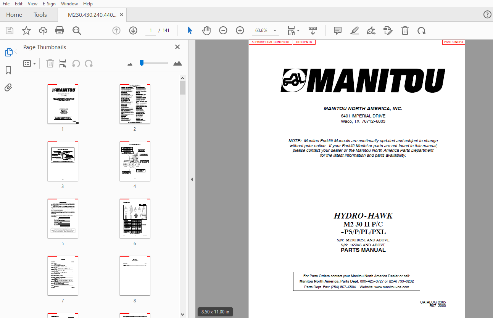The width and height of the screenshot is (493, 318).
Task: Enlarge thumbnails with large mountain icon
Action: (x=177, y=63)
